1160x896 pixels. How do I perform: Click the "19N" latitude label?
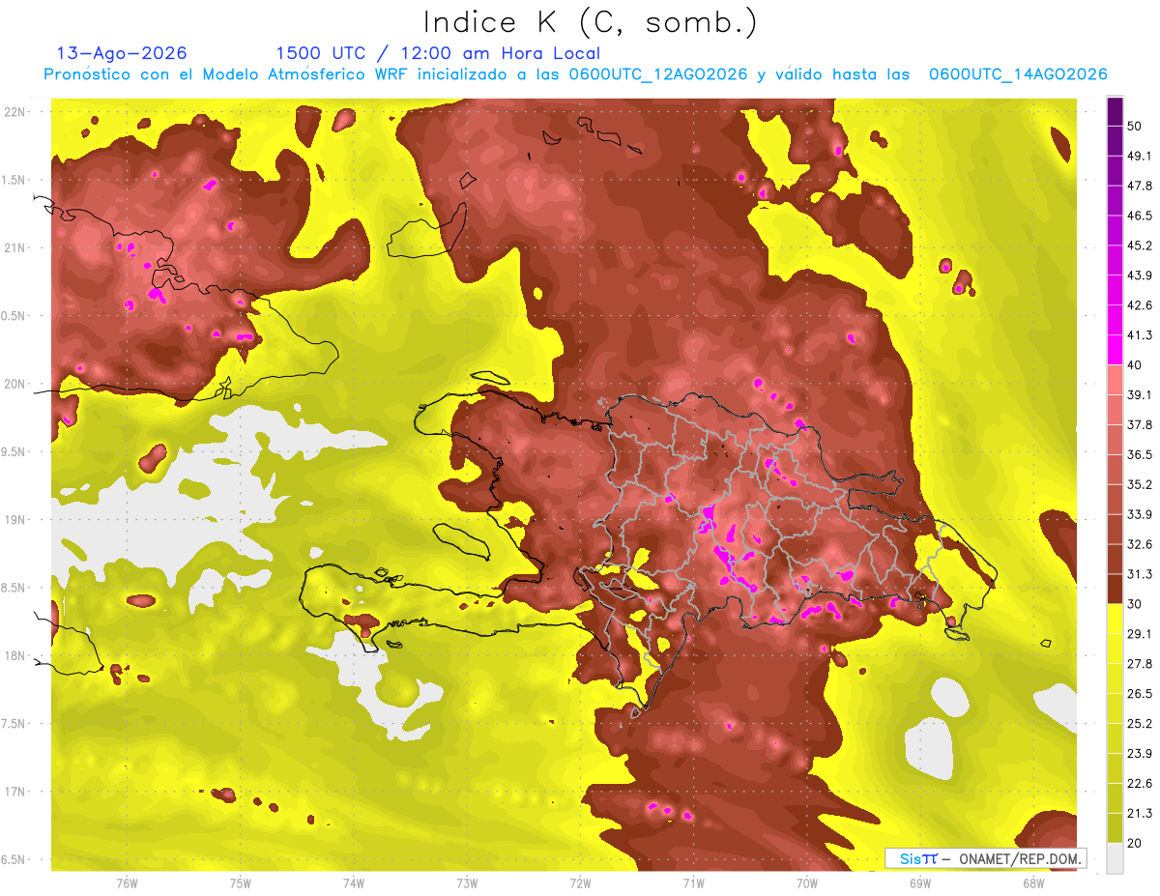(x=14, y=520)
